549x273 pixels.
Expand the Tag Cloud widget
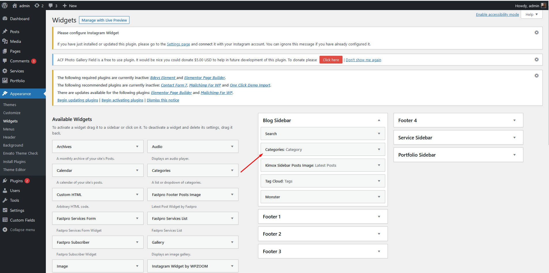click(379, 181)
